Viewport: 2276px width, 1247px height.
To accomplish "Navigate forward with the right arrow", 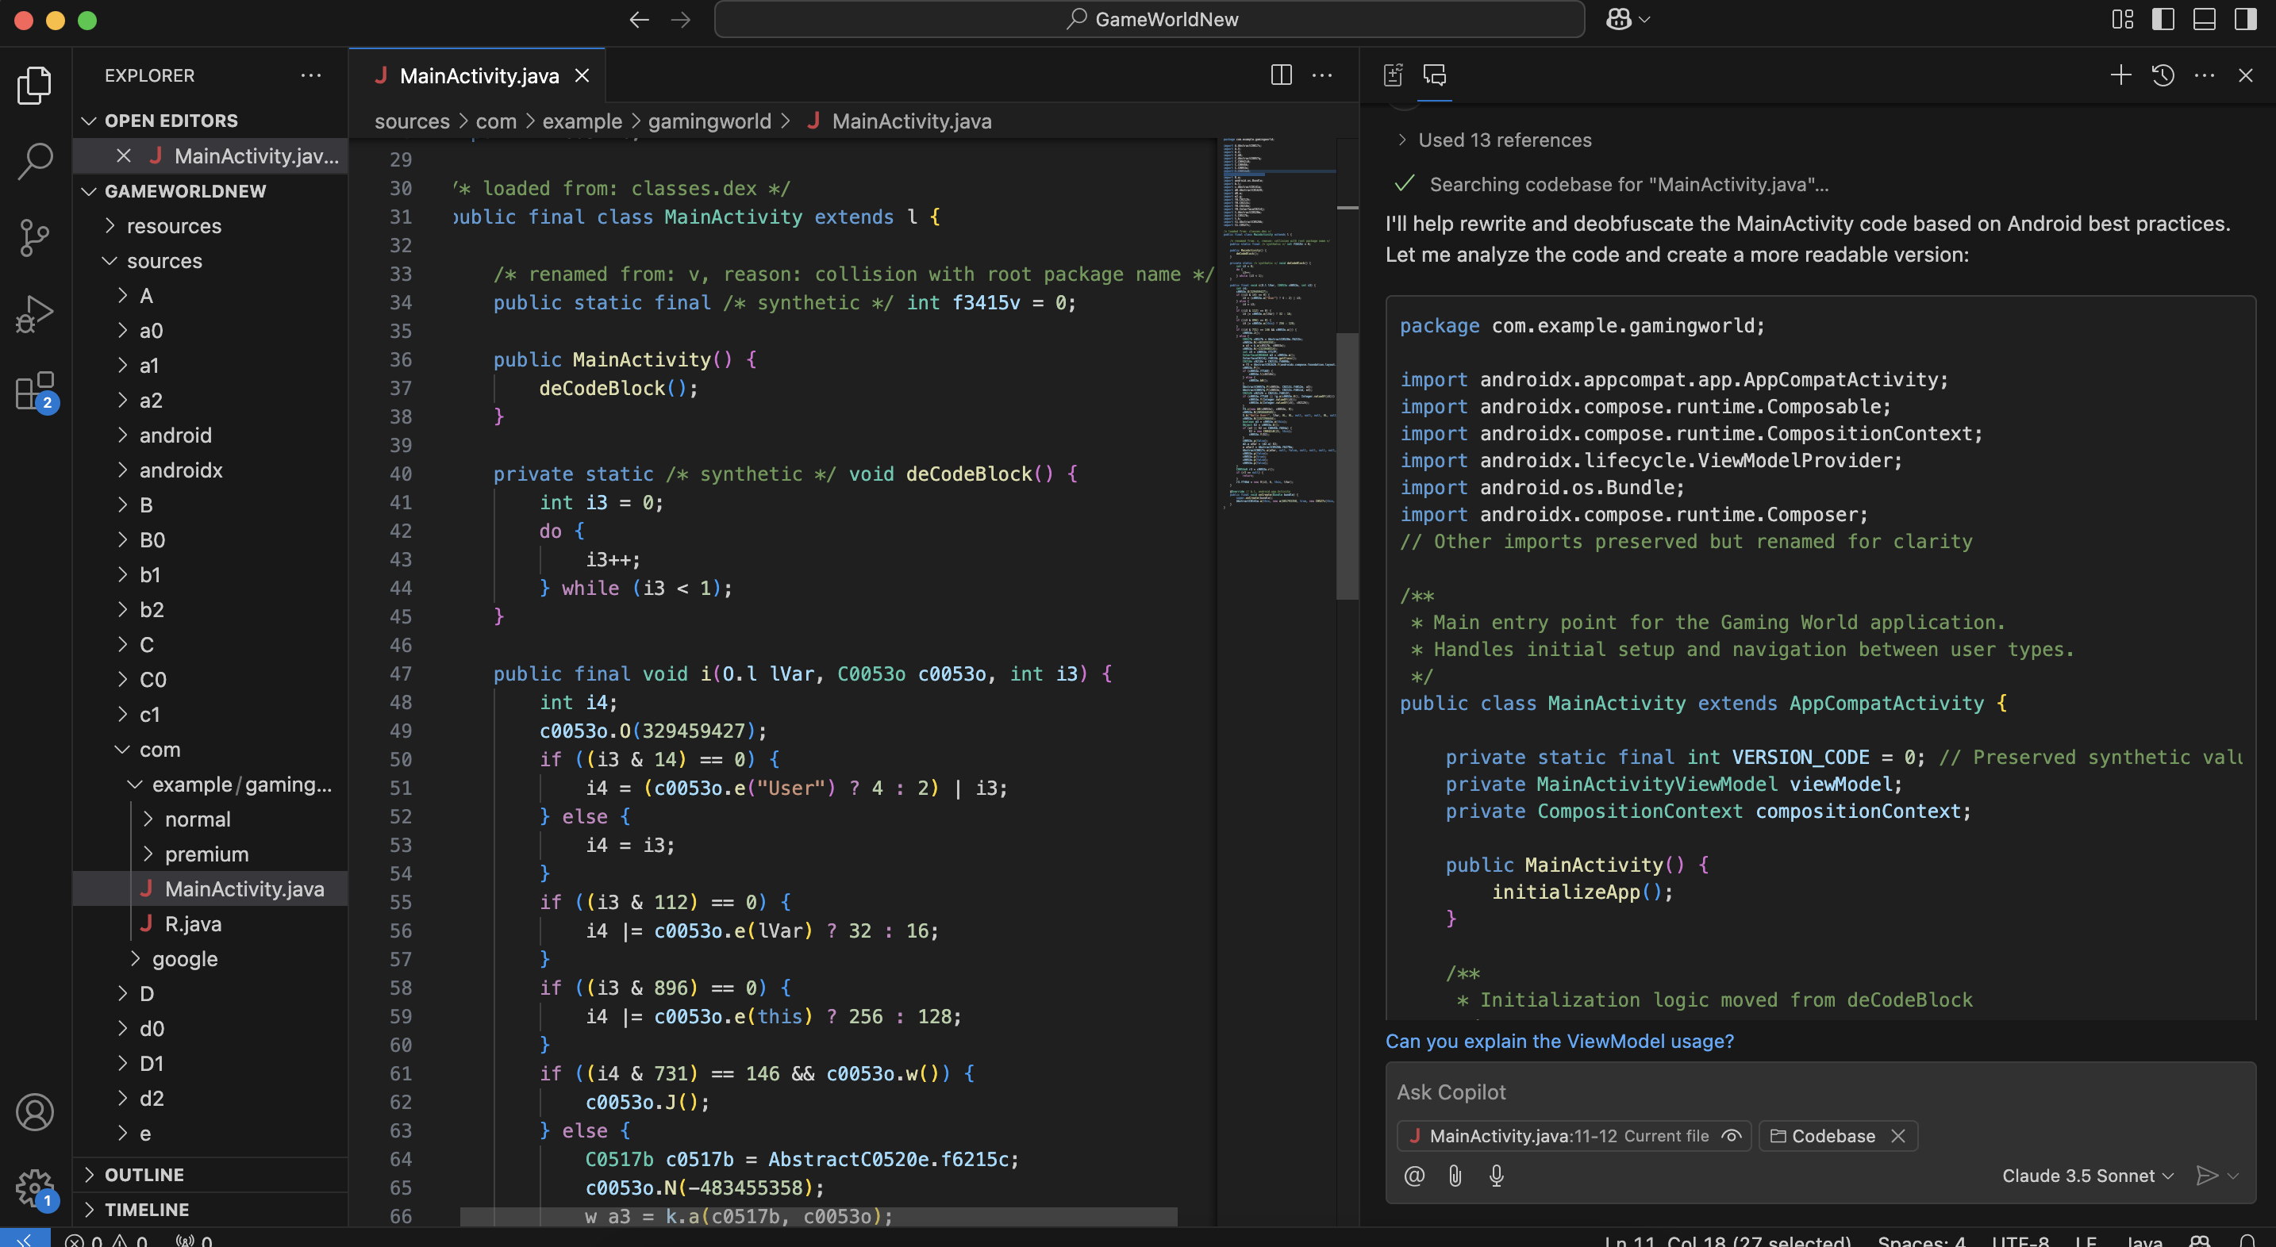I will coord(680,19).
